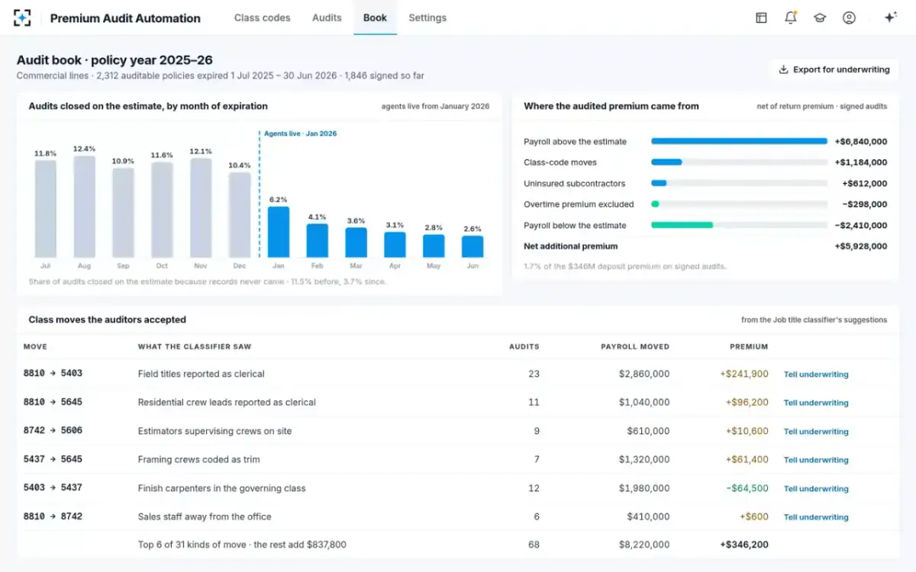
Task: Click the total premium +$346,200
Action: [744, 545]
